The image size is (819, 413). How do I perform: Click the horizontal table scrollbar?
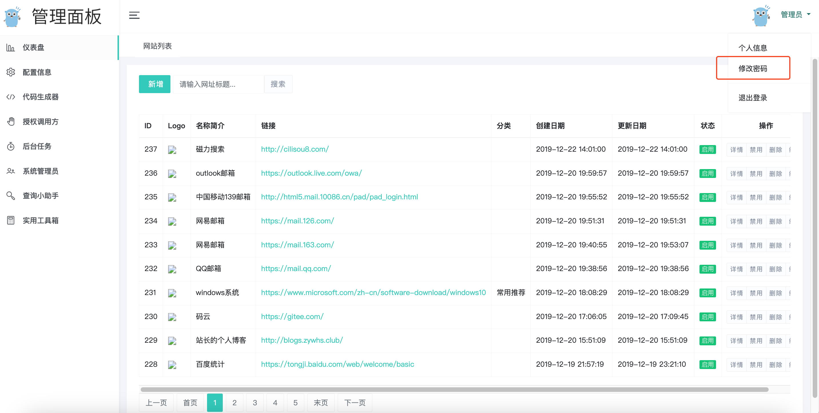click(x=454, y=390)
